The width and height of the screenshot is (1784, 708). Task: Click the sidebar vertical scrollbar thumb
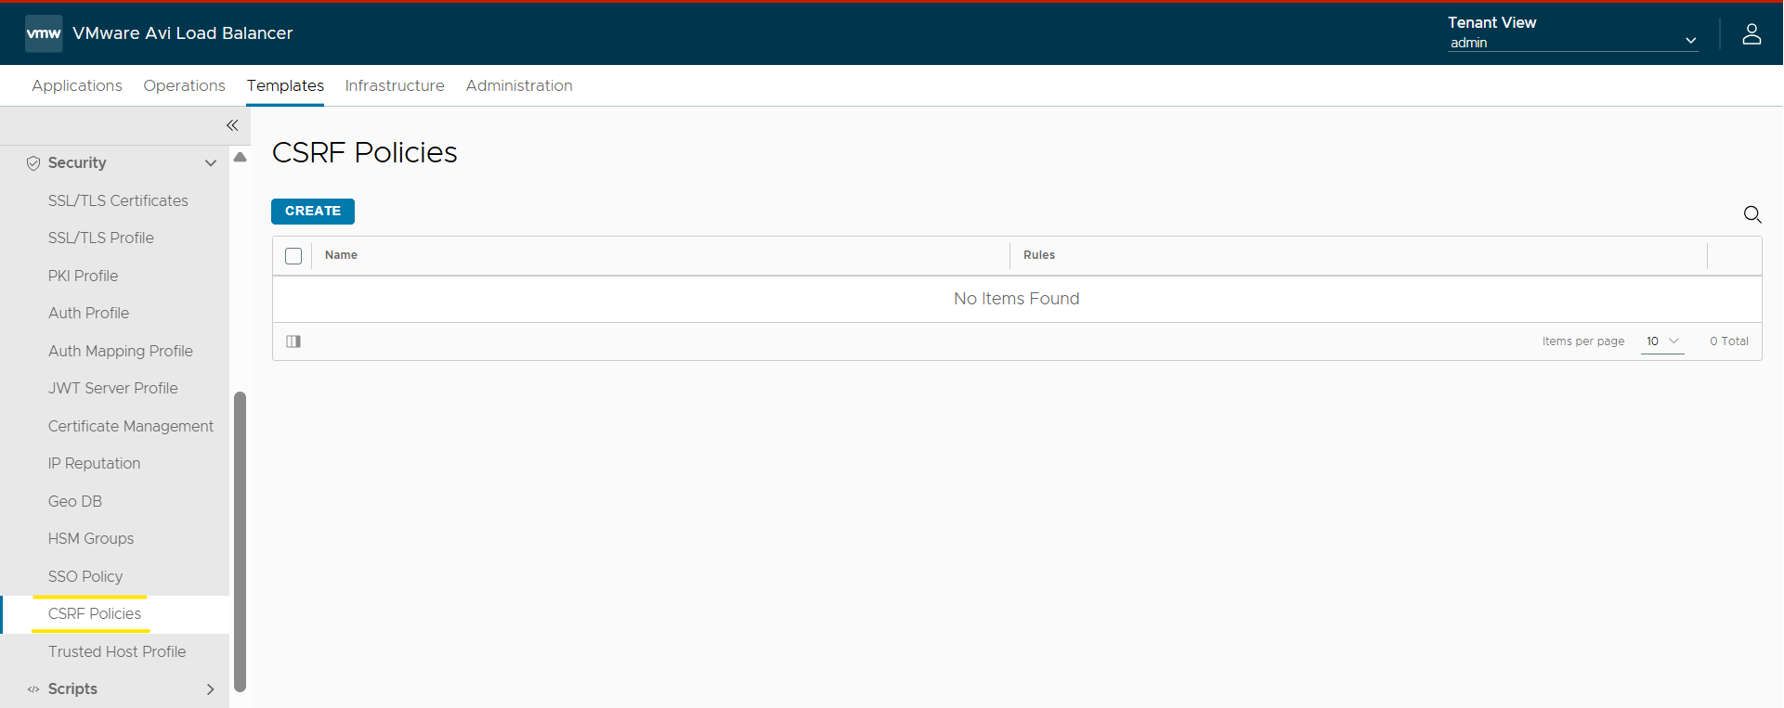pos(240,542)
